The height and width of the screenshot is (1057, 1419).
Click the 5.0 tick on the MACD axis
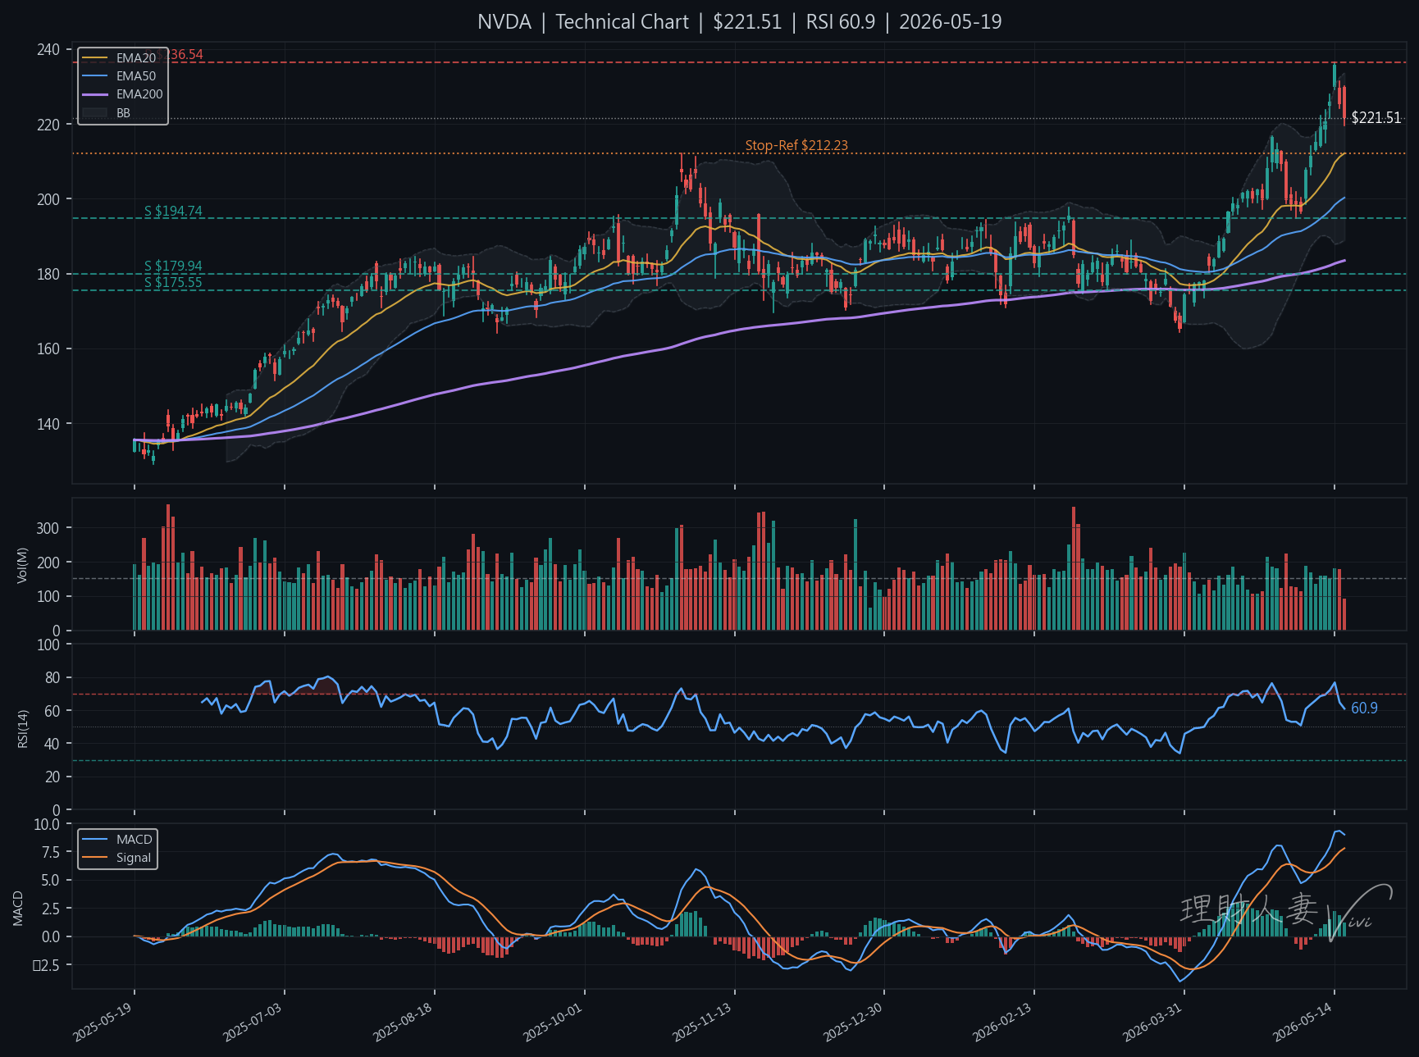click(50, 881)
